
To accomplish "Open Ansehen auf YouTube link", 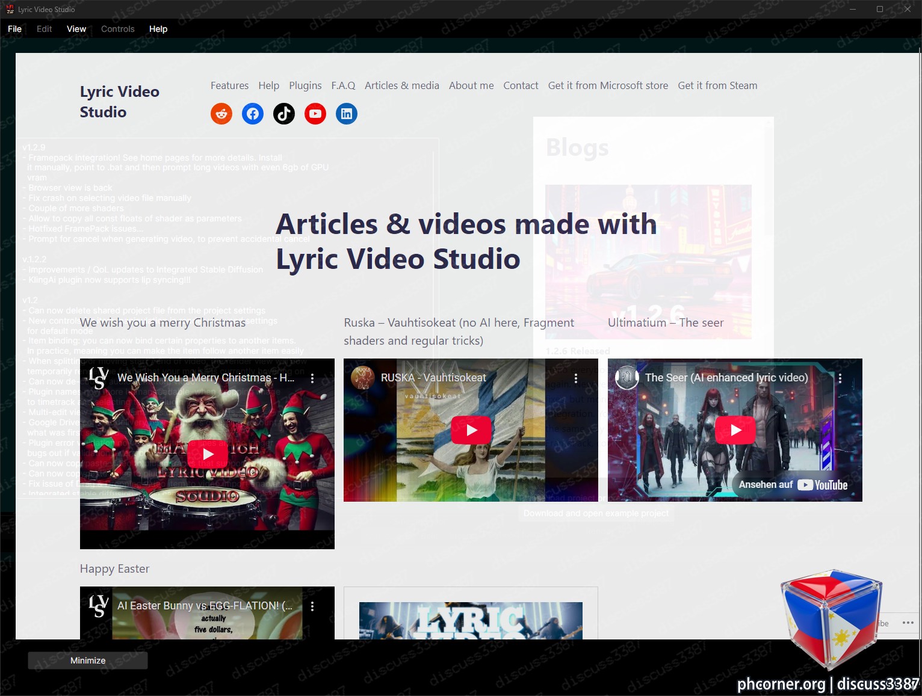I will point(793,485).
